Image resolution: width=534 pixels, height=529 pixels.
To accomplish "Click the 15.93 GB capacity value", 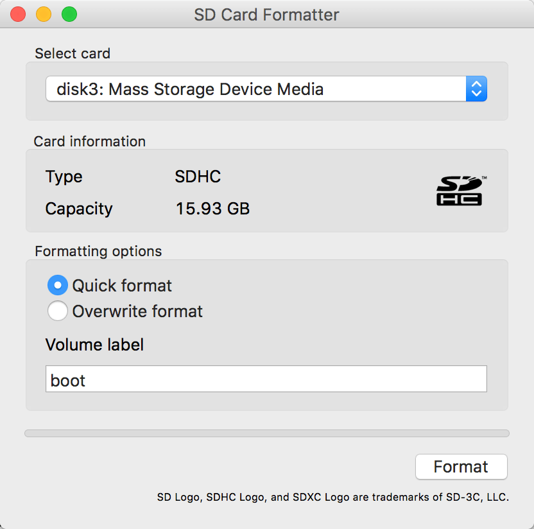I will (x=212, y=209).
